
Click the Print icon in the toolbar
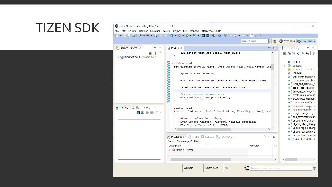(x=134, y=36)
